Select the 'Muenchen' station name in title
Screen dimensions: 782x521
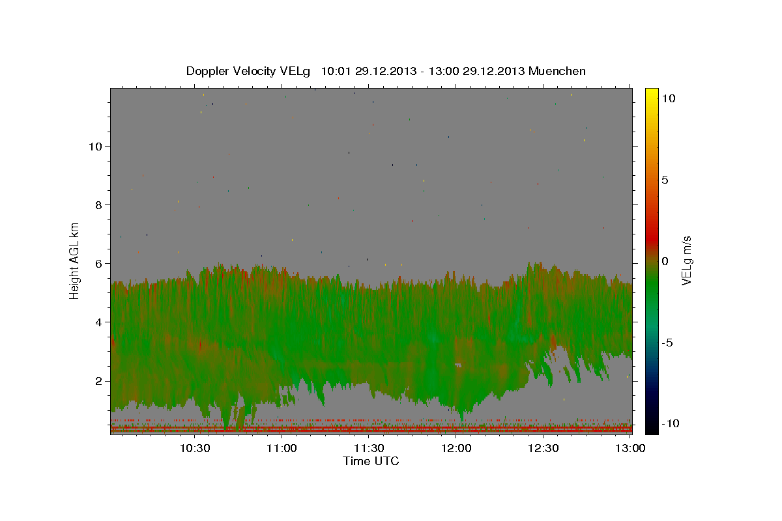coord(557,71)
